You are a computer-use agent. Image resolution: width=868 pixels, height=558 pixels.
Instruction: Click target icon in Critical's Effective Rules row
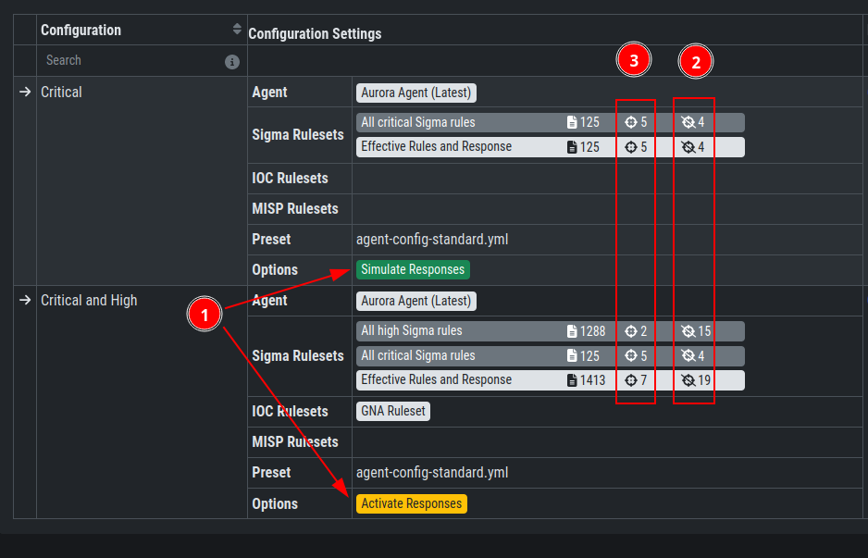(x=630, y=147)
